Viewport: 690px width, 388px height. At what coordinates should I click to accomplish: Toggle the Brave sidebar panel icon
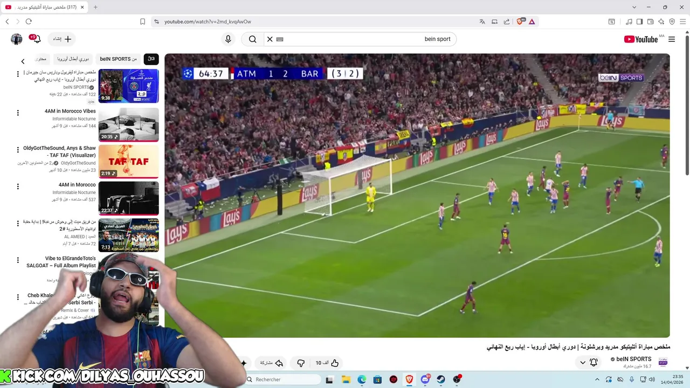(x=639, y=22)
